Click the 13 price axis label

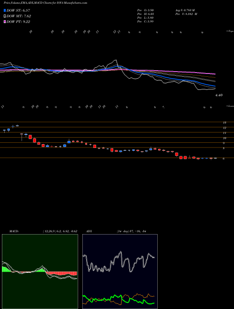[225, 123]
